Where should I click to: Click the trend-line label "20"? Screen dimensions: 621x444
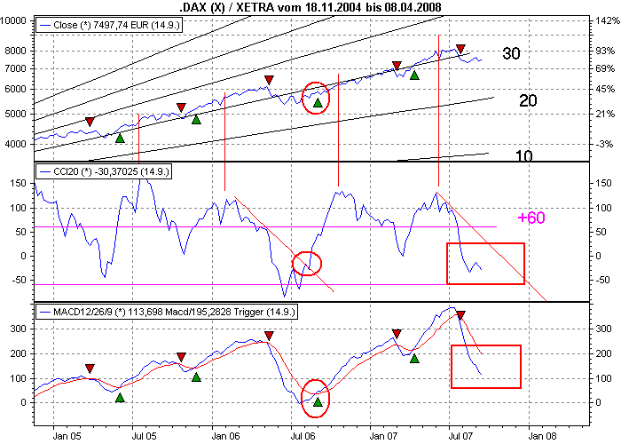(528, 100)
